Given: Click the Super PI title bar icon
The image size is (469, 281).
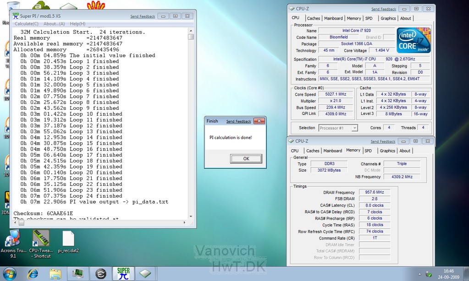Looking at the screenshot, I should click(x=16, y=16).
